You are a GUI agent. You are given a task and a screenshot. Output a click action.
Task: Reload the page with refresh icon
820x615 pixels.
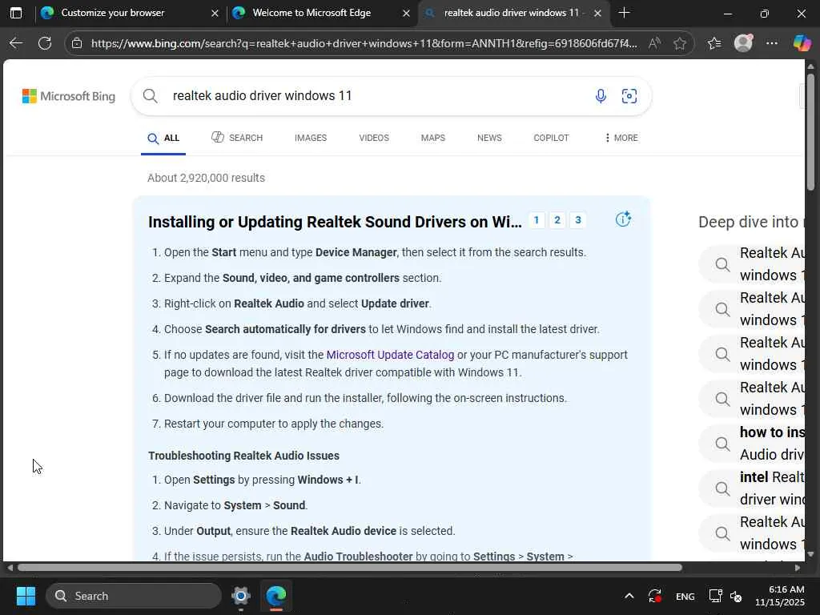(x=45, y=43)
